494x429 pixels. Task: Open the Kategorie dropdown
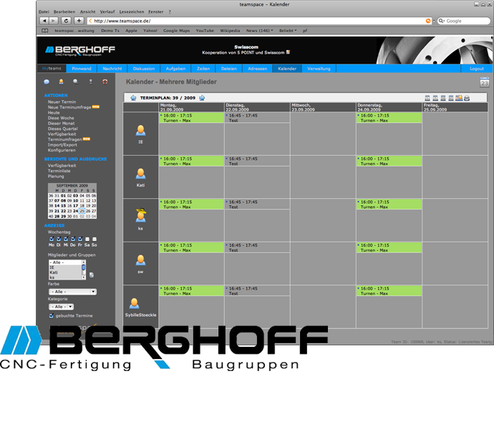61,307
